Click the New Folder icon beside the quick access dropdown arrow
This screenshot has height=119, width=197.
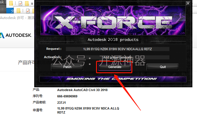[x=27, y=3]
